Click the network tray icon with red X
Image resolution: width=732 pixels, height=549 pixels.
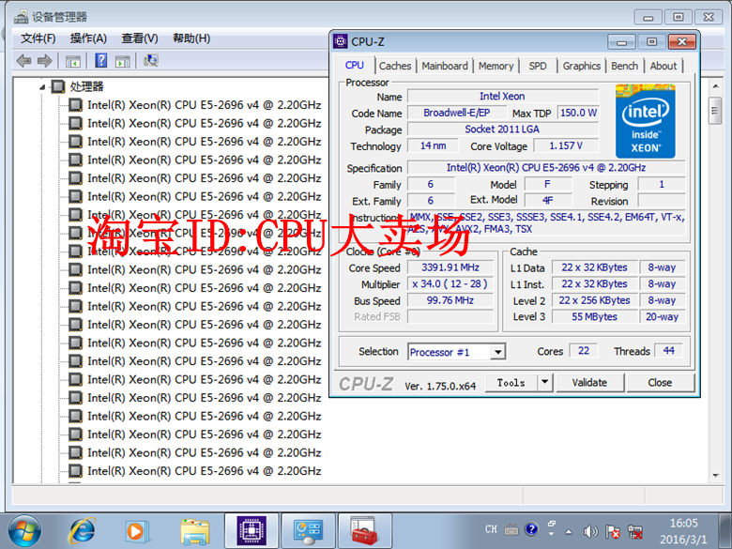pos(635,531)
